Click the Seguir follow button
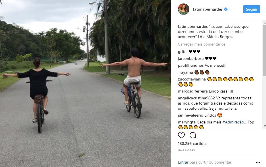 point(252,9)
